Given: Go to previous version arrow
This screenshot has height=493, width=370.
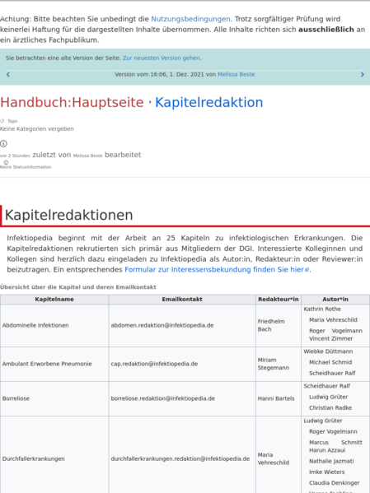Looking at the screenshot, I should pyautogui.click(x=8, y=75).
